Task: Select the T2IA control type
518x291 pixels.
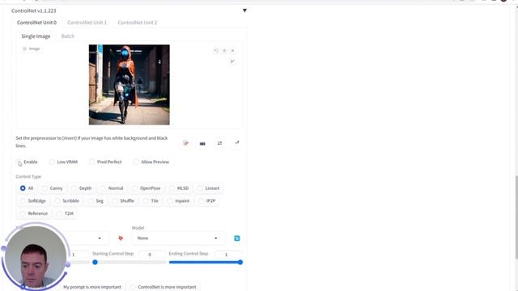Action: point(66,213)
